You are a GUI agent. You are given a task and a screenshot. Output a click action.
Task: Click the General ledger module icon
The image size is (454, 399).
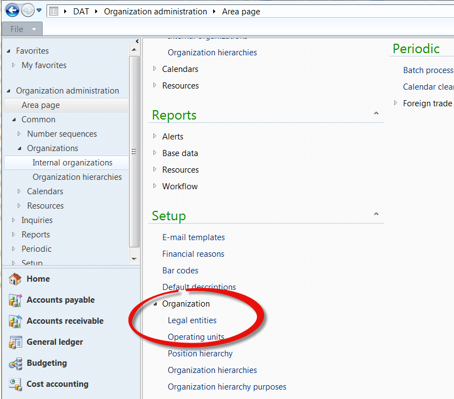tap(15, 343)
